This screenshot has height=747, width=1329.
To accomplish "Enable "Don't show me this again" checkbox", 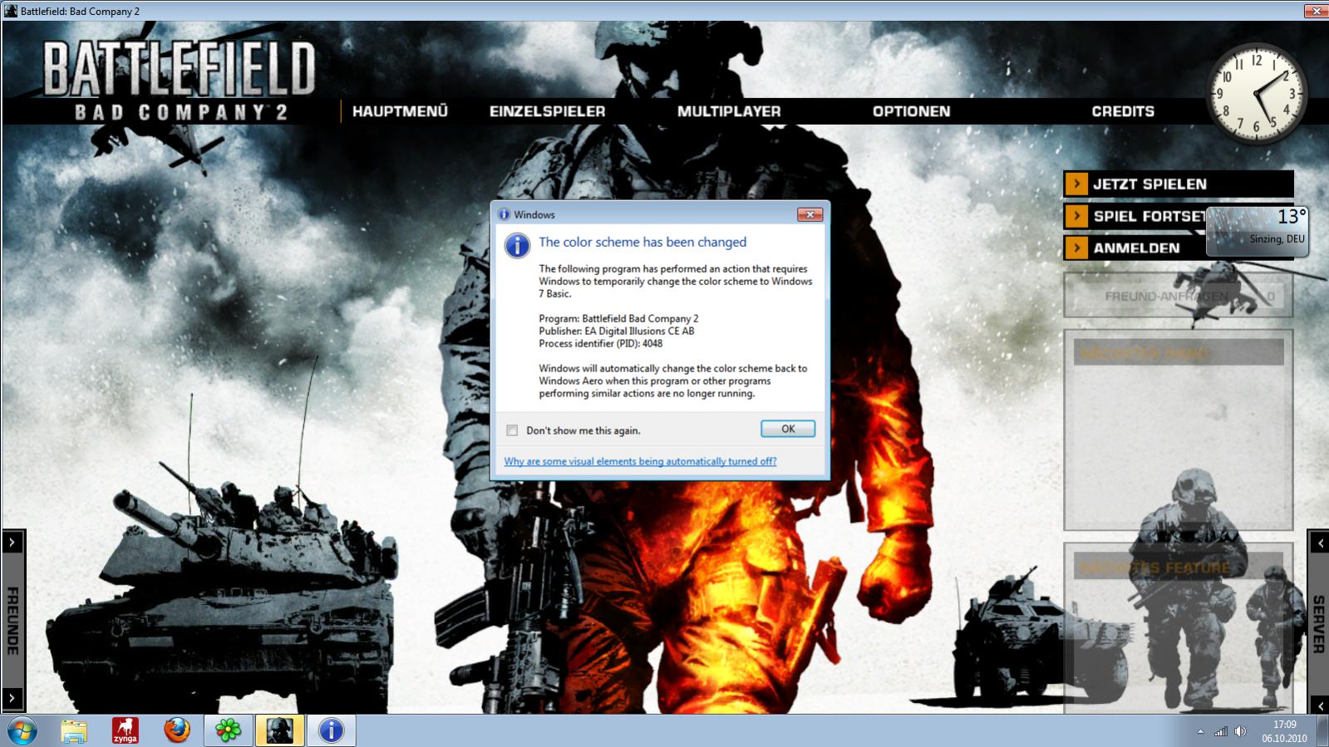I will coord(512,430).
